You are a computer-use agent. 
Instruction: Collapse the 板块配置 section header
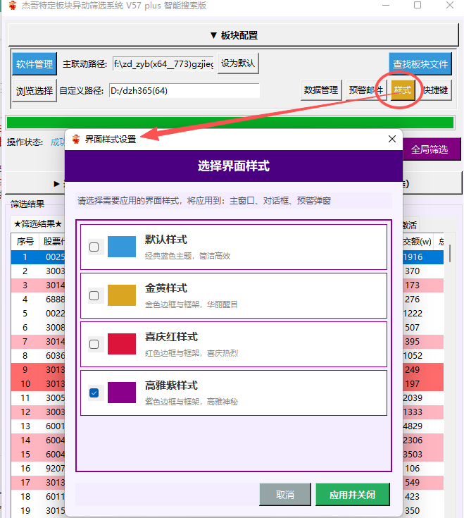point(233,35)
